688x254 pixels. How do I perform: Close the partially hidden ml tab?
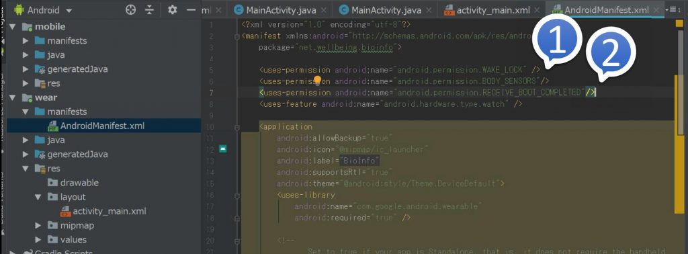coord(219,9)
